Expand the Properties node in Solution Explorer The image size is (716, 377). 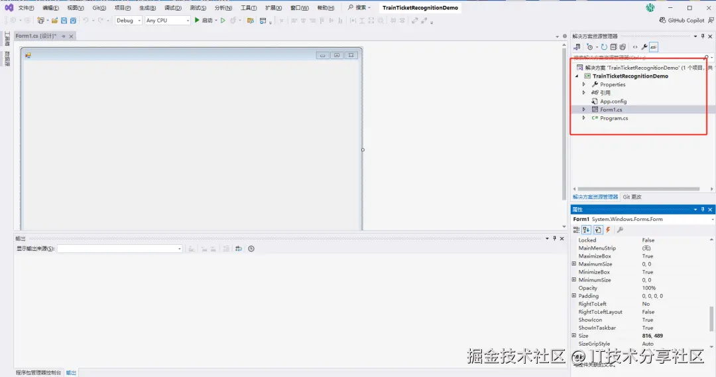click(x=583, y=84)
